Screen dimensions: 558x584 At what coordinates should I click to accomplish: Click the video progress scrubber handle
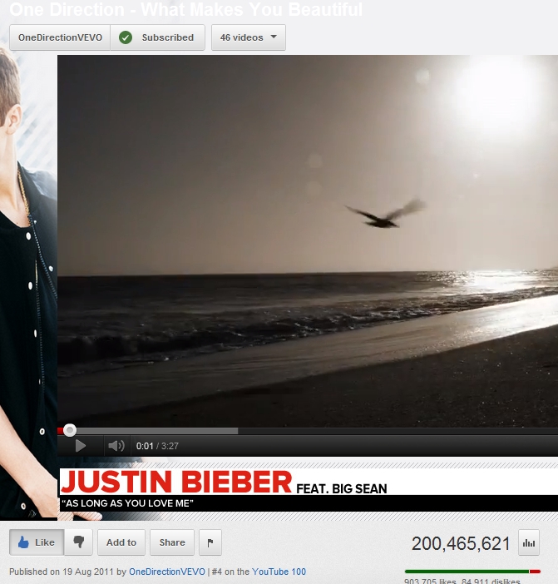70,430
